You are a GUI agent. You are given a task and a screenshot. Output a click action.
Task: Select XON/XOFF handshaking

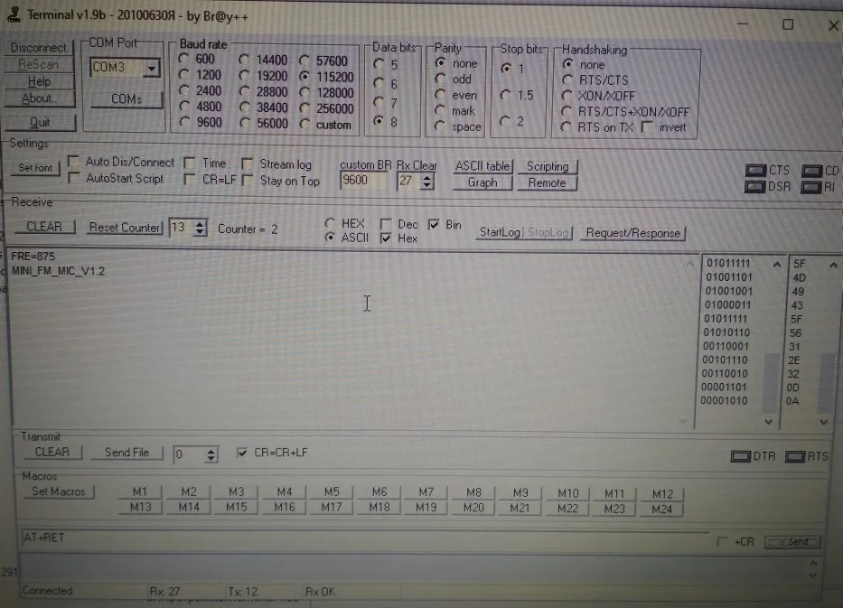pyautogui.click(x=567, y=96)
